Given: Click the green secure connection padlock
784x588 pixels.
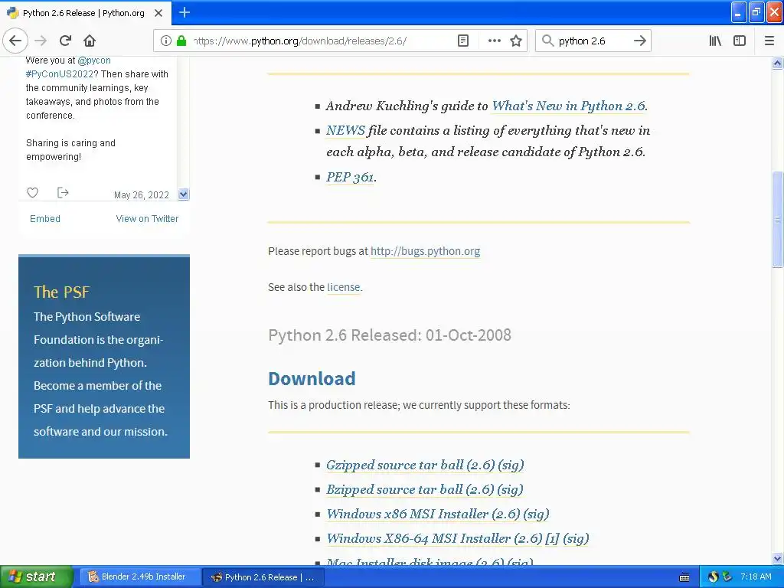Looking at the screenshot, I should [x=181, y=41].
